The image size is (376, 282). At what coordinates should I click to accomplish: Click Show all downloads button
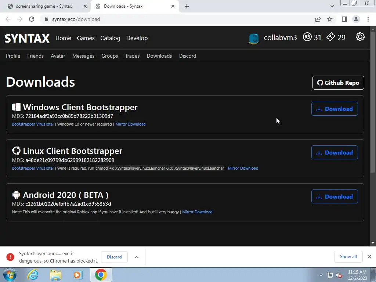pos(348,257)
